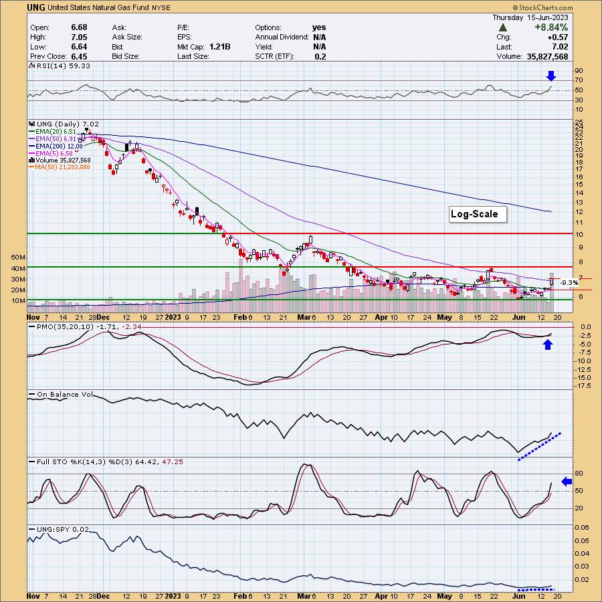
Task: Click the RSI(14) legend line icon
Action: tap(32, 66)
